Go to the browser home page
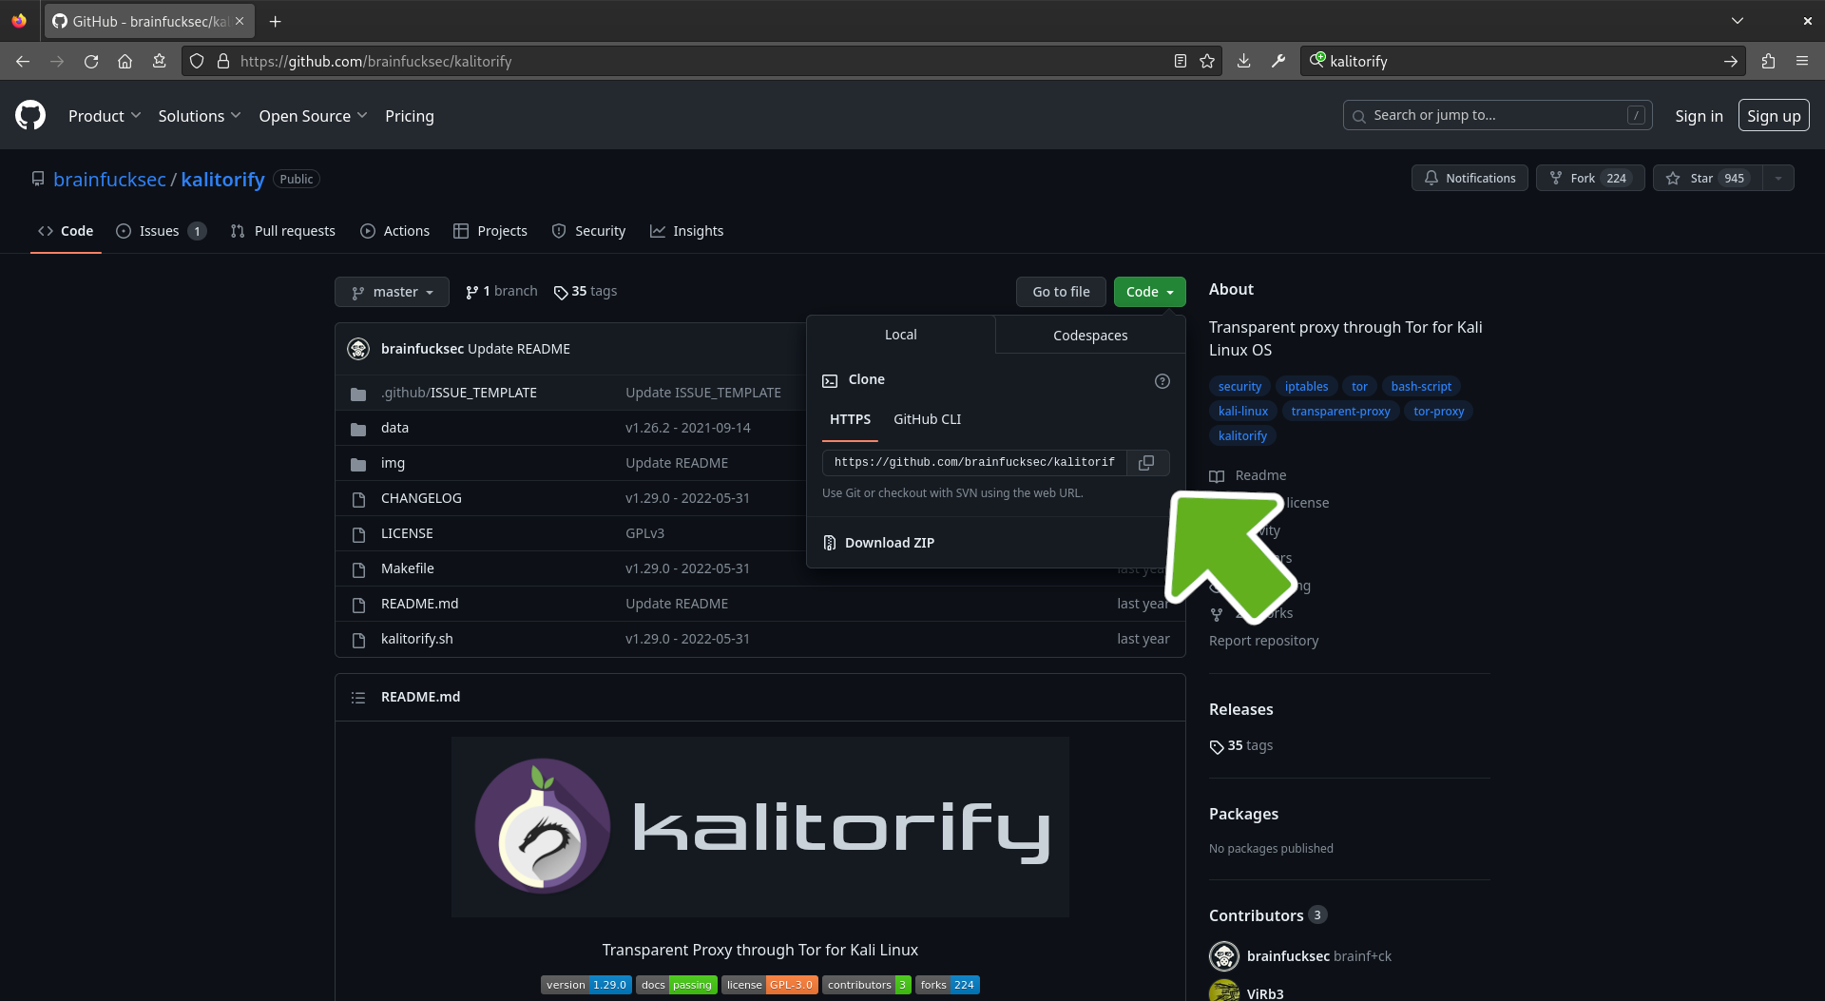 (x=125, y=61)
